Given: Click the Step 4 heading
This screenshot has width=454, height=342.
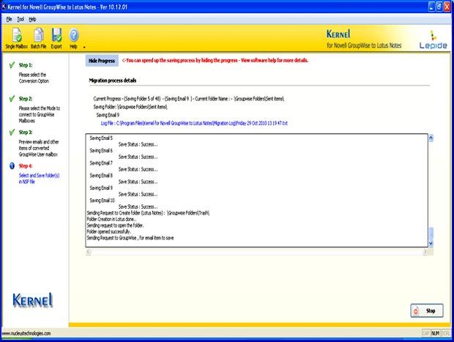Looking at the screenshot, I should (26, 166).
